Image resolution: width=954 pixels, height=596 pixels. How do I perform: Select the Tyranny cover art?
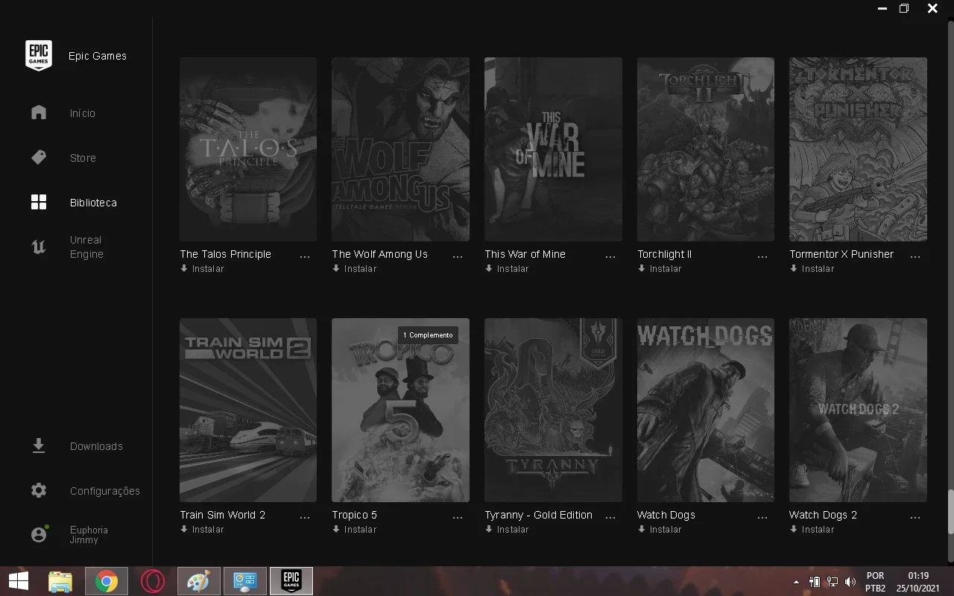tap(553, 410)
